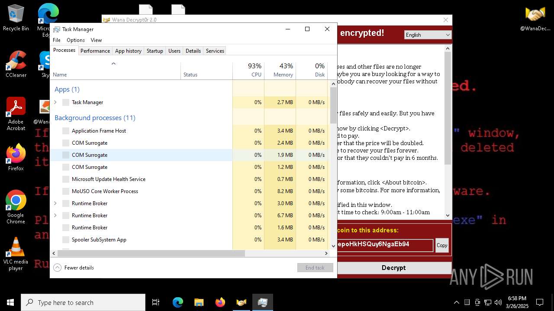Viewport: 554px width, 311px height.
Task: Click the bitcoin address field
Action: pyautogui.click(x=385, y=245)
